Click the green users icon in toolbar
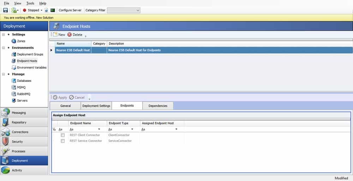Screen dimensions: 353x181 coord(14,10)
